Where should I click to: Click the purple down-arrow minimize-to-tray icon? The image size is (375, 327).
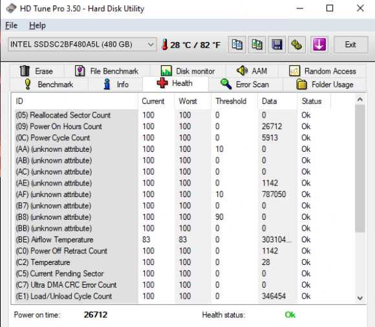pyautogui.click(x=319, y=45)
